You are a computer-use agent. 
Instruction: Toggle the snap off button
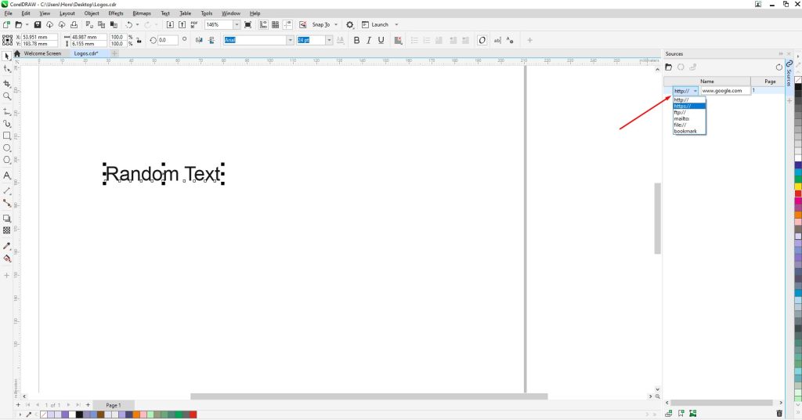point(303,24)
